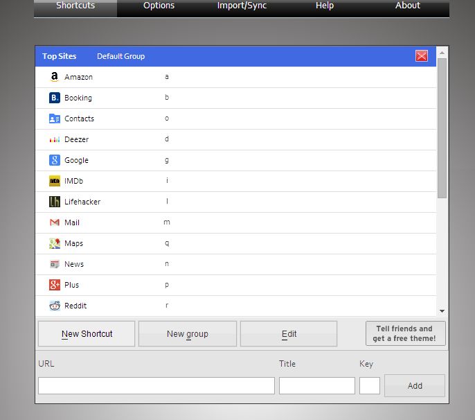The image size is (475, 420).
Task: Click key letter 'b' in Booking row
Action: [x=167, y=97]
